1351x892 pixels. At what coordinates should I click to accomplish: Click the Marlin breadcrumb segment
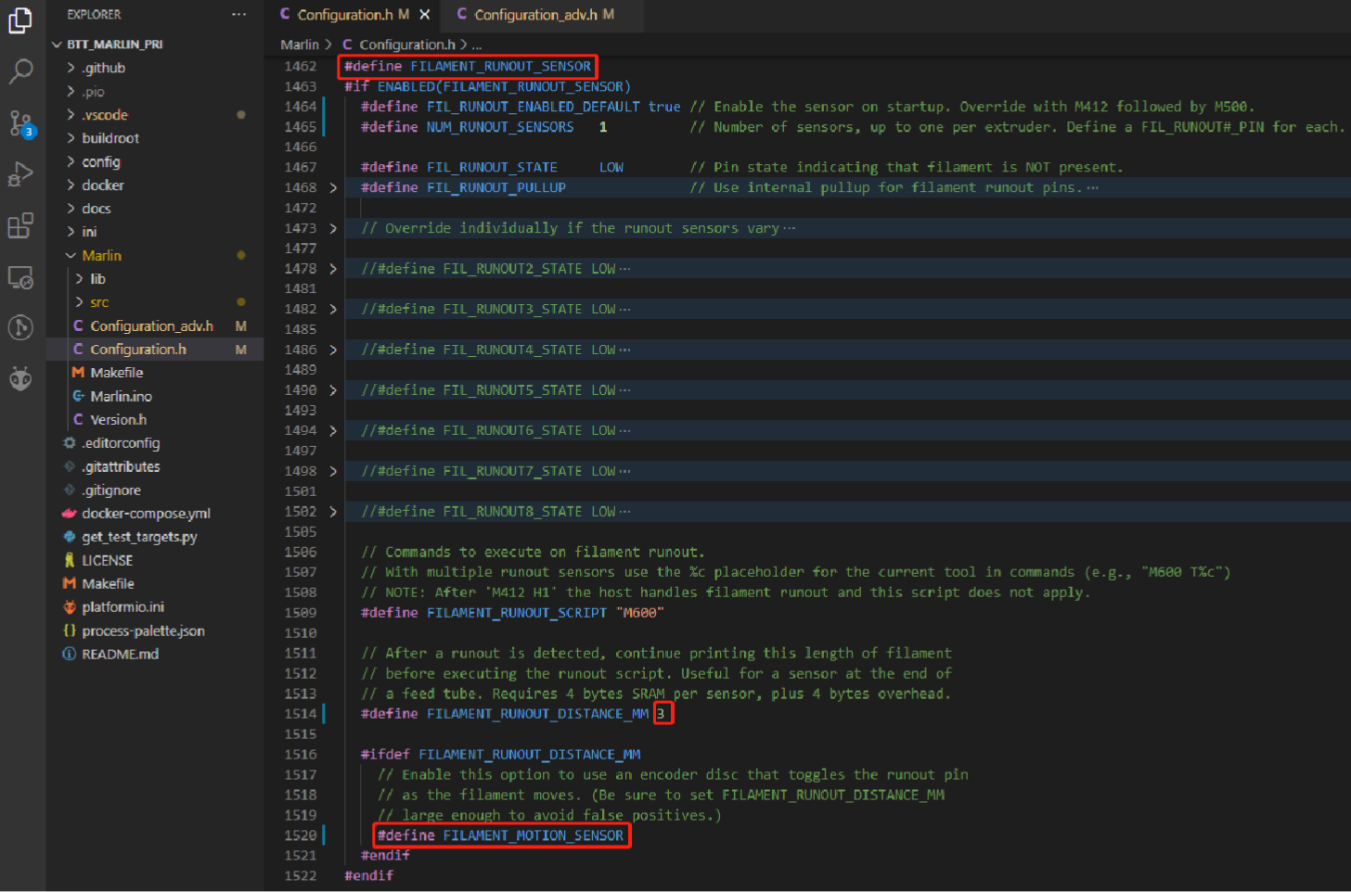299,45
